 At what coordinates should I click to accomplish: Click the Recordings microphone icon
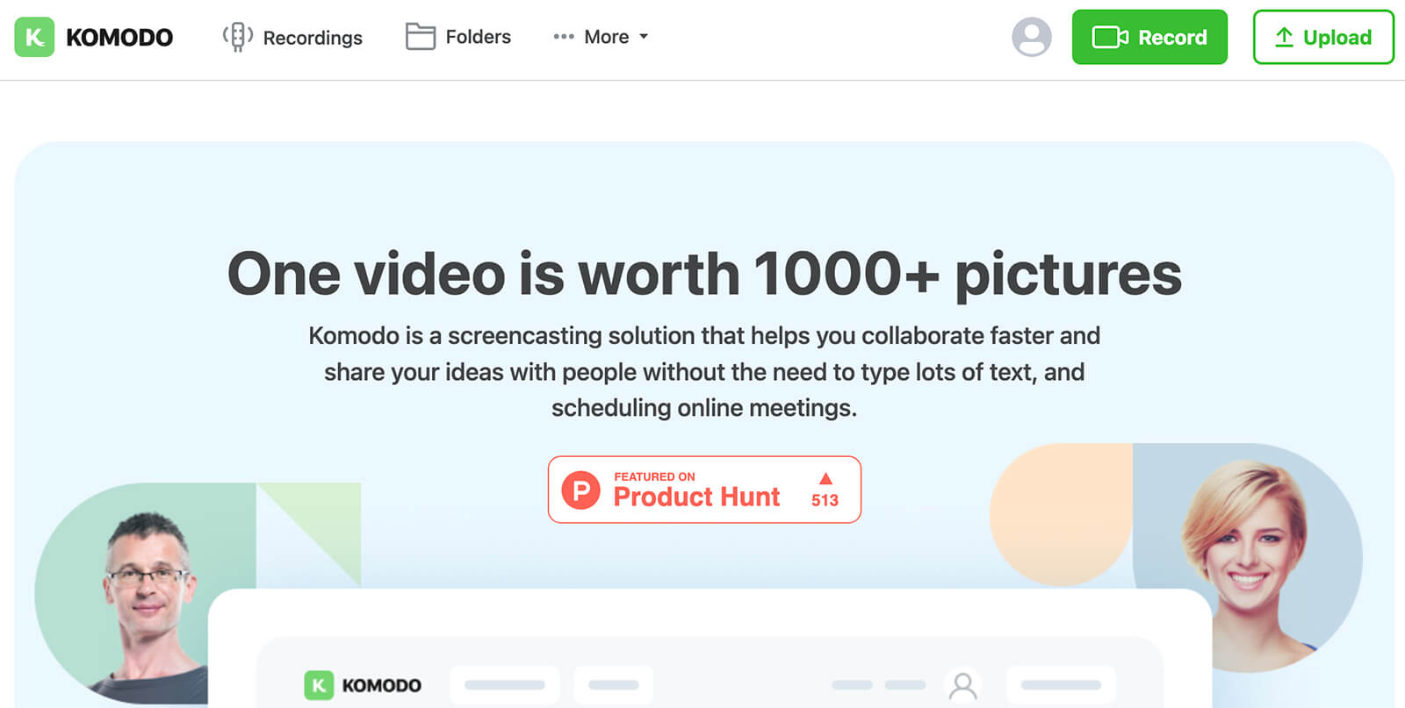(237, 37)
